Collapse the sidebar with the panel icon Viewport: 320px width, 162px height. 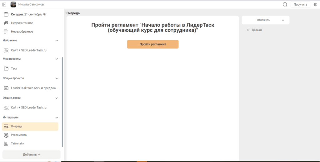pyautogui.click(x=4, y=4)
